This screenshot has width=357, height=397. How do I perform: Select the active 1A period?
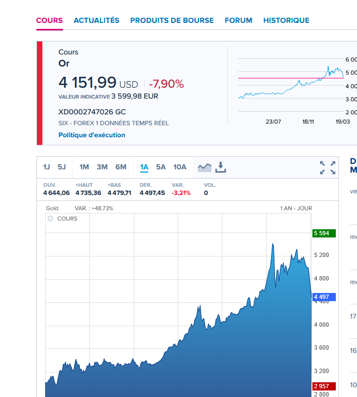144,167
